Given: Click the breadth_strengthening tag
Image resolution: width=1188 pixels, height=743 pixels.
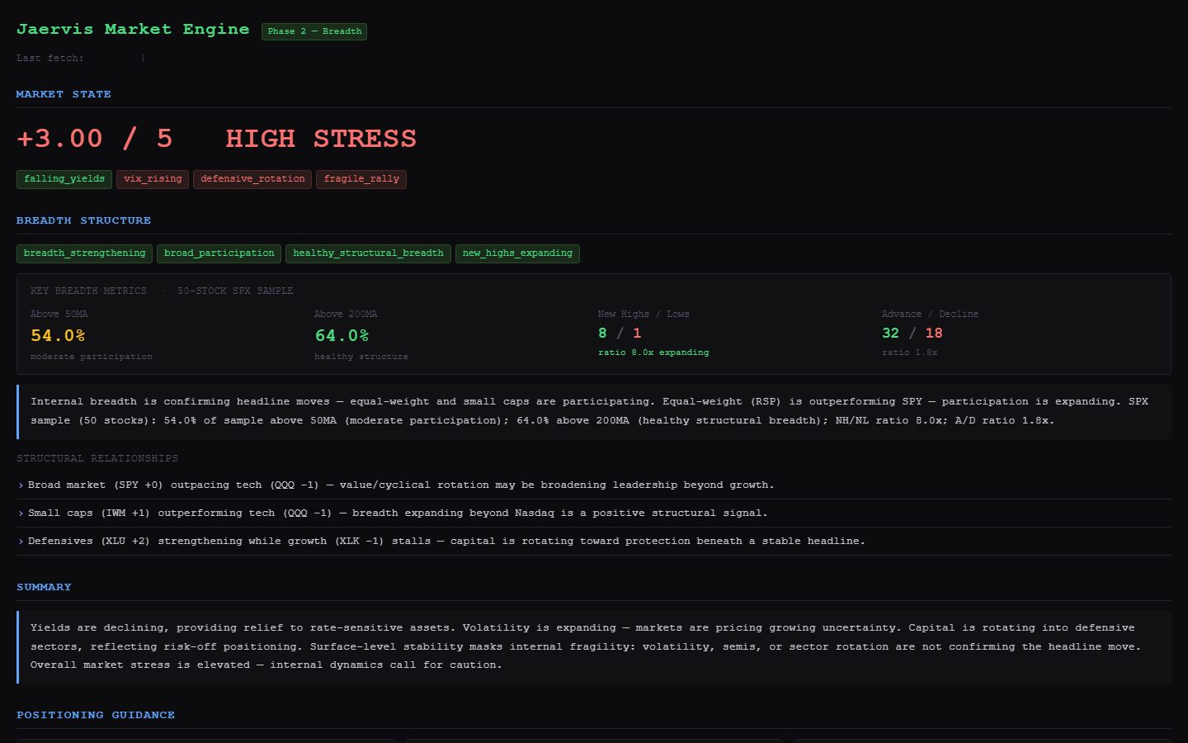Looking at the screenshot, I should (84, 253).
